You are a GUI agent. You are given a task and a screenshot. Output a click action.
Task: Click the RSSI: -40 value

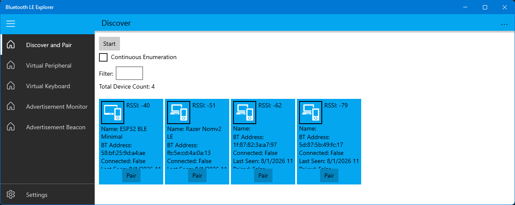138,105
